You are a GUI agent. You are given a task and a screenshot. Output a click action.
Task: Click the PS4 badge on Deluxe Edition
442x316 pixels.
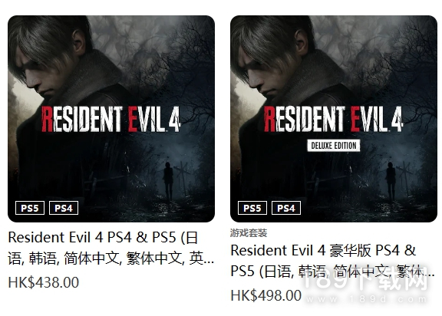click(x=286, y=208)
